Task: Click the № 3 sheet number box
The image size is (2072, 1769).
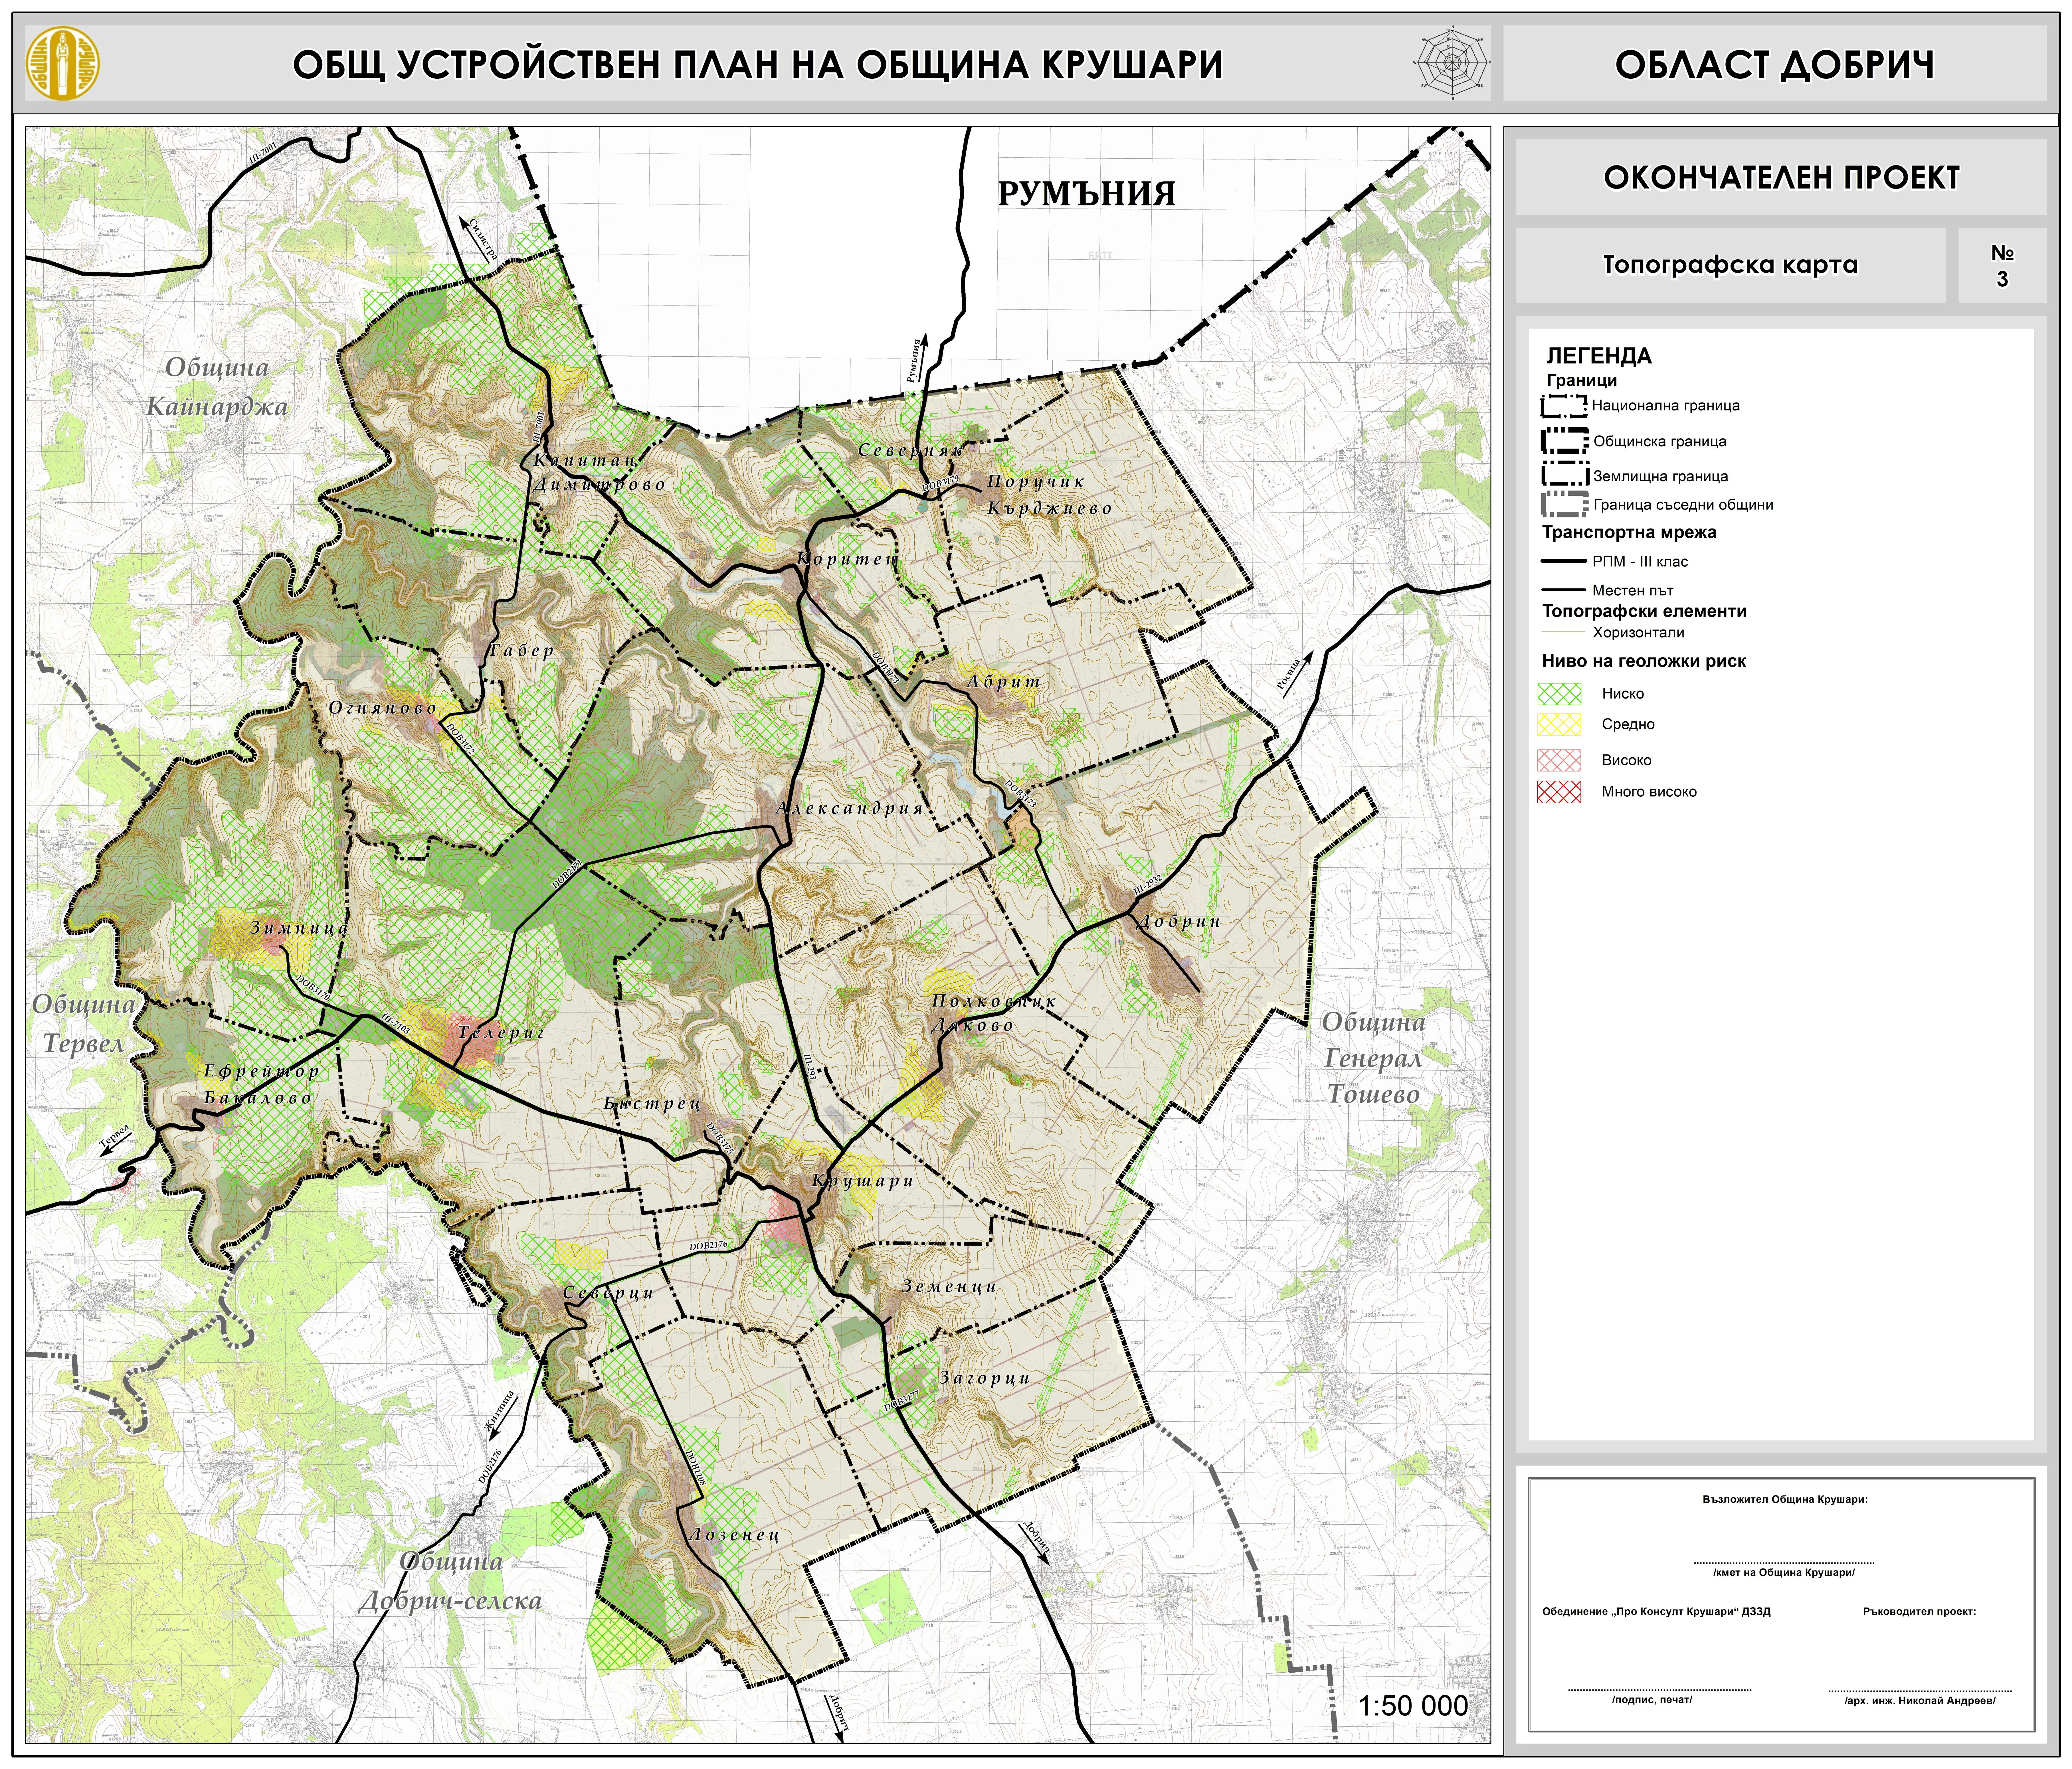Action: coord(2002,265)
